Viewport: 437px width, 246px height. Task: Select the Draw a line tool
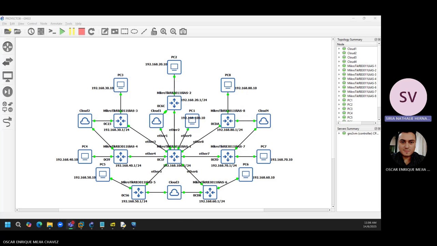pos(144,31)
